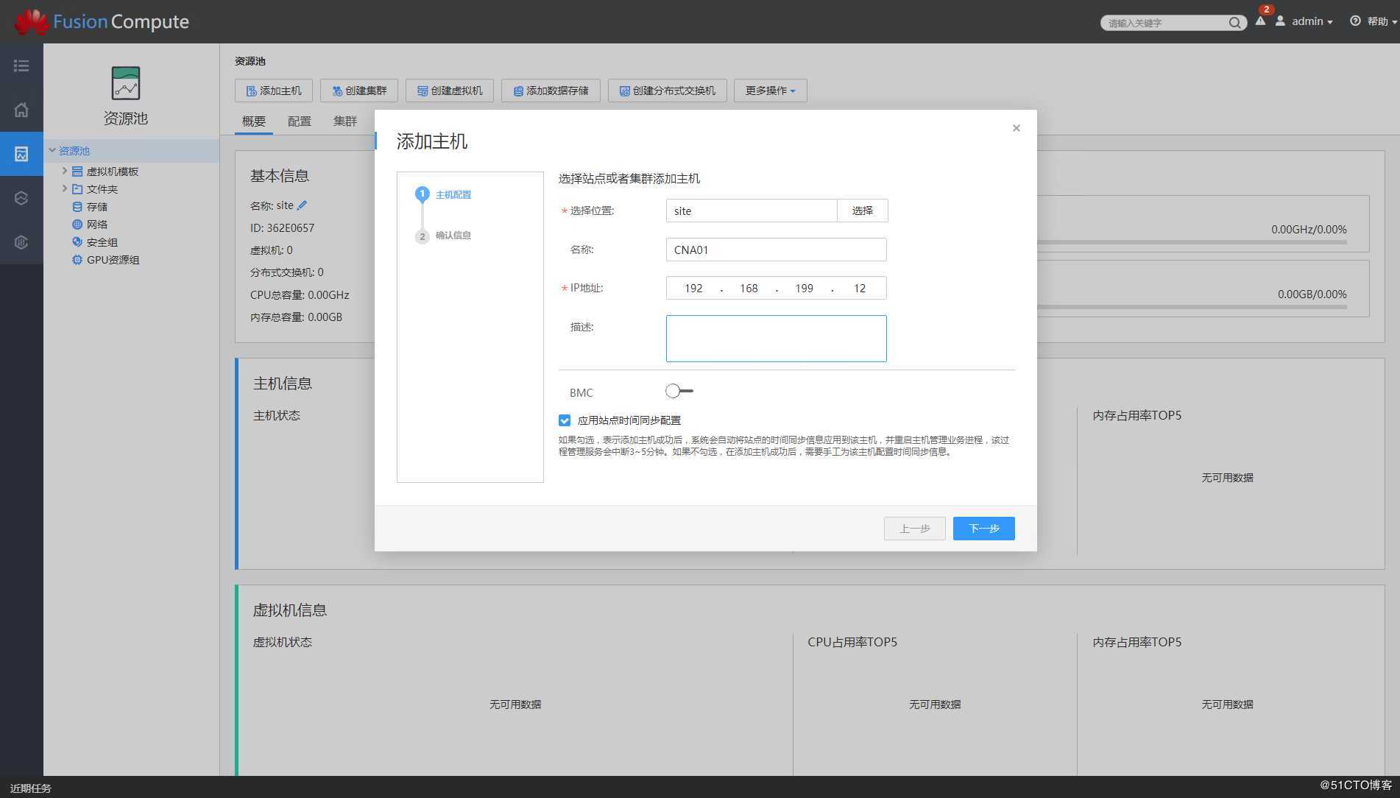Click the 选择位置 site field
The width and height of the screenshot is (1400, 798).
tap(752, 211)
